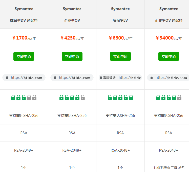Image resolution: width=189 pixels, height=172 pixels.
Task: Click the 主域下所有二级域名 text
Action: 169,168
